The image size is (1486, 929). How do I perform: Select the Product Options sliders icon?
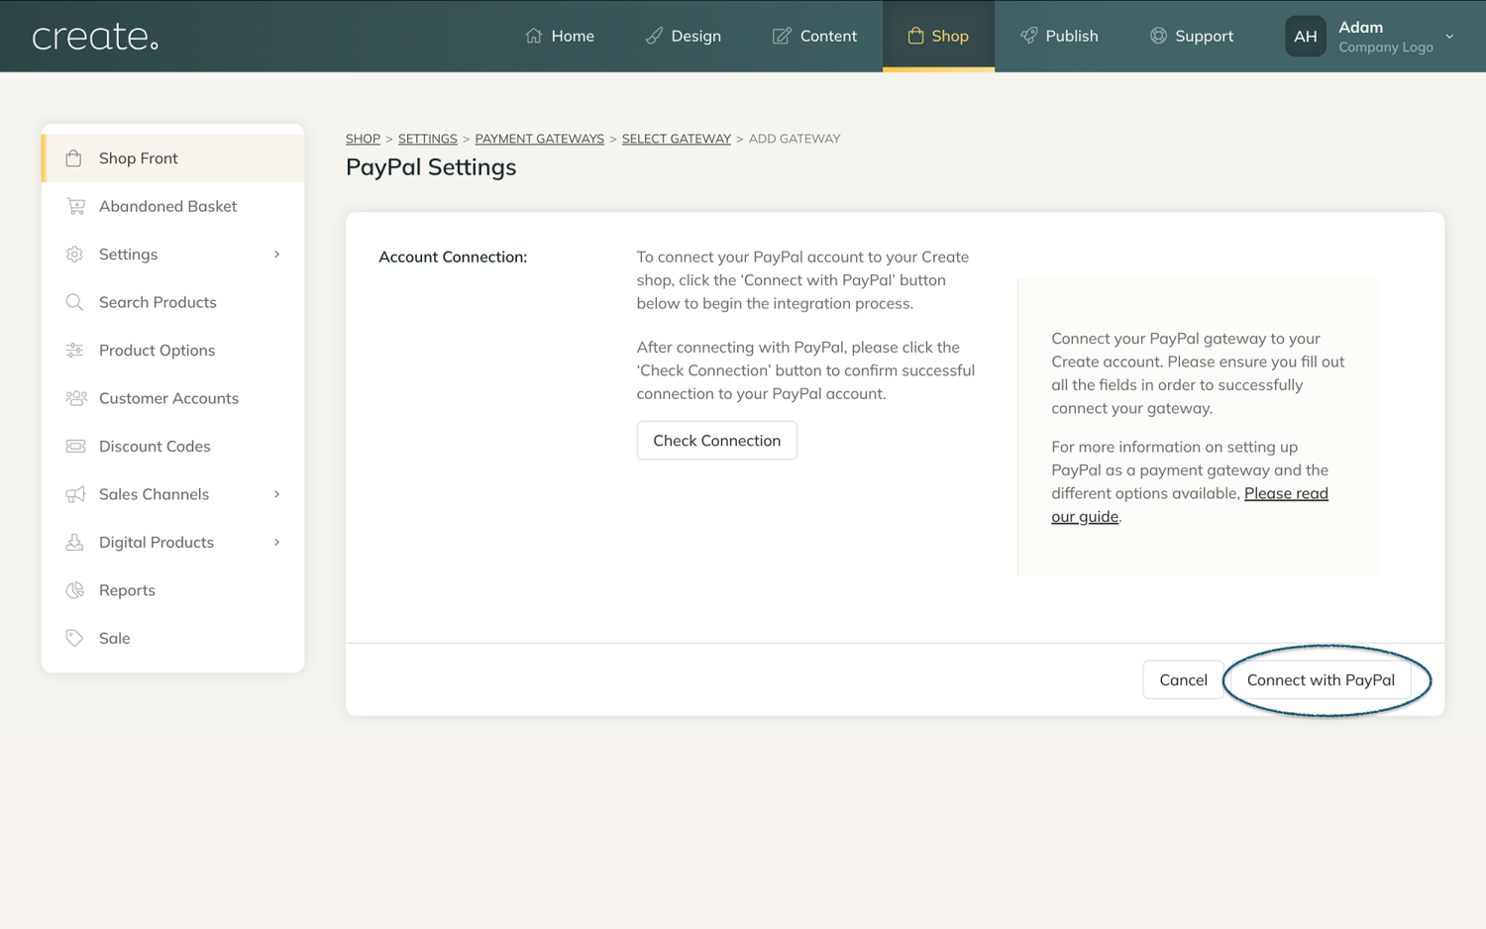pyautogui.click(x=75, y=350)
